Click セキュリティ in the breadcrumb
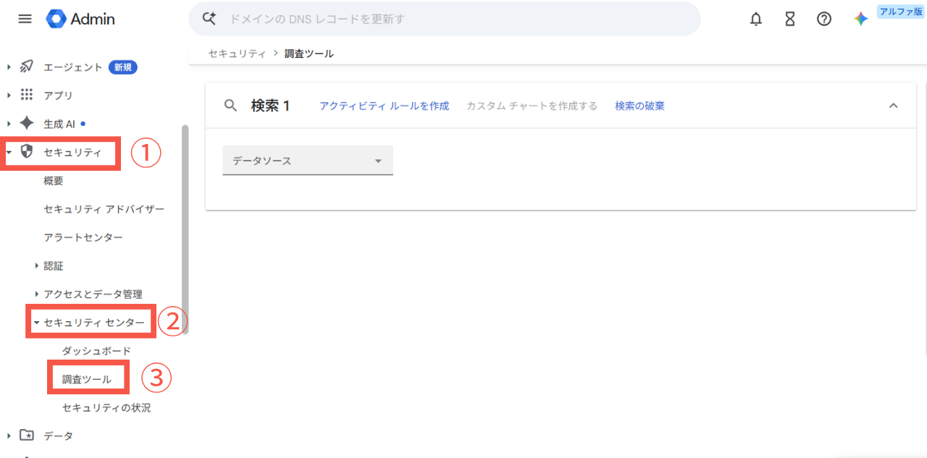Viewport: 927px width, 458px height. pos(238,54)
